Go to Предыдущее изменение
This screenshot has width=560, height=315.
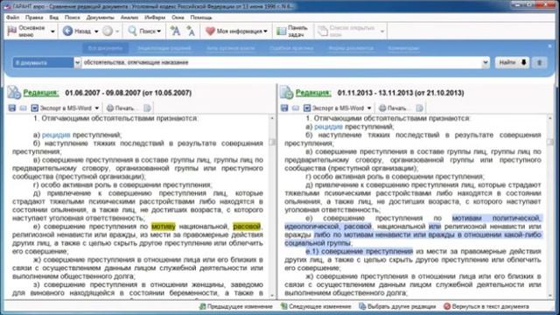pos(235,306)
